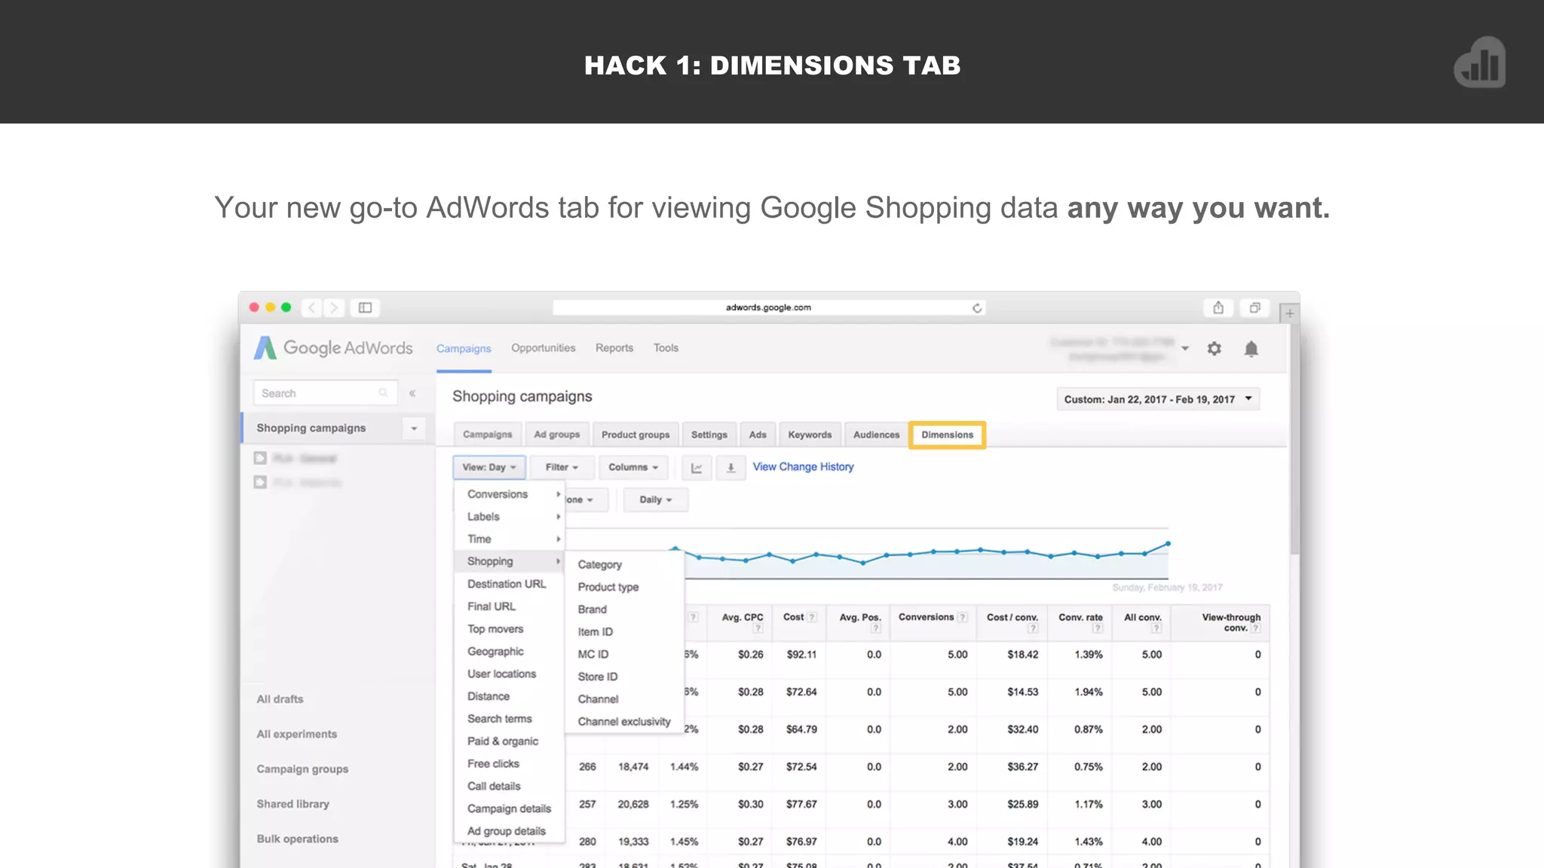The height and width of the screenshot is (868, 1544).
Task: Toggle the browser sidebar icon
Action: tap(365, 307)
